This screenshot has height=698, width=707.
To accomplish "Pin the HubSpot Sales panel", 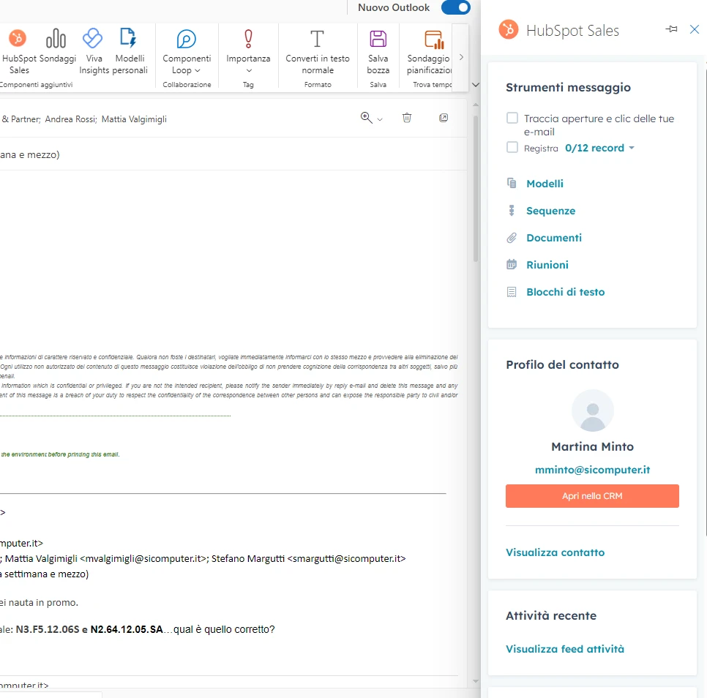I will click(671, 30).
